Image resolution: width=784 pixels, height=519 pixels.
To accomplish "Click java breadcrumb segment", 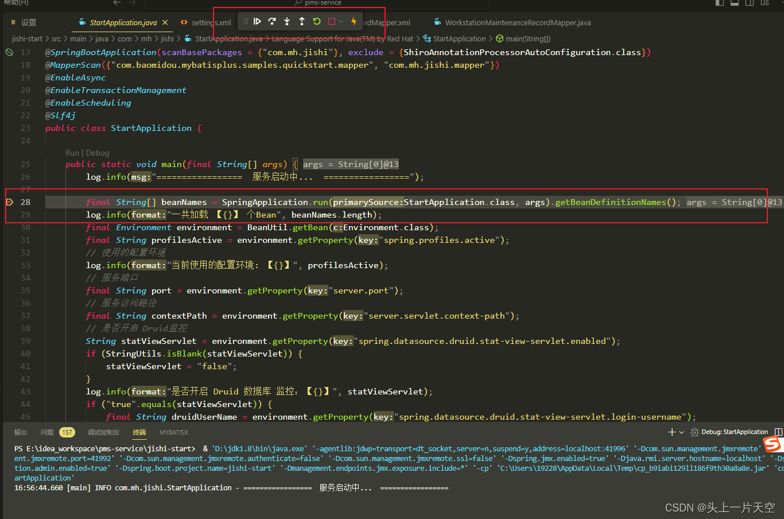I will click(102, 38).
